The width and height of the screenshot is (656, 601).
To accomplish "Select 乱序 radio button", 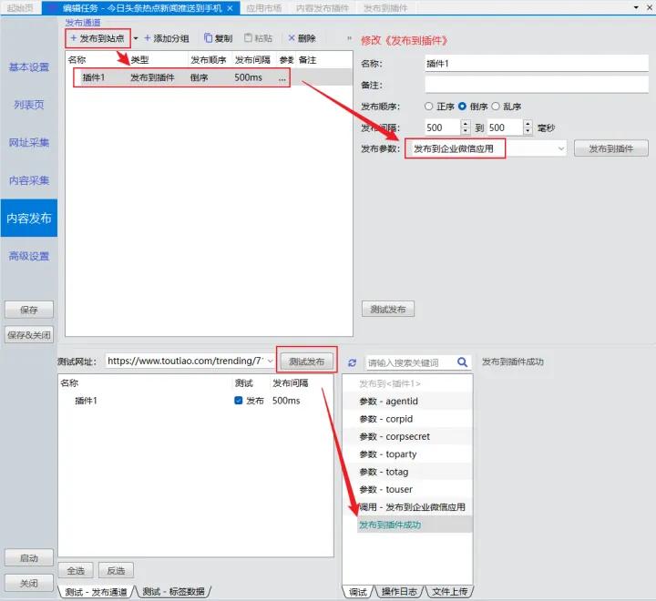I will tap(496, 107).
